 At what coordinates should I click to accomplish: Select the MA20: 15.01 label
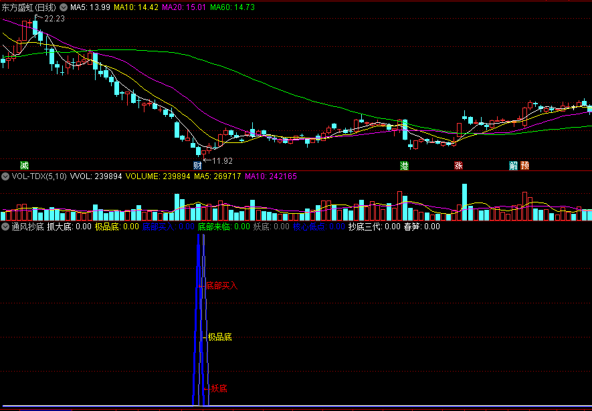pyautogui.click(x=184, y=7)
